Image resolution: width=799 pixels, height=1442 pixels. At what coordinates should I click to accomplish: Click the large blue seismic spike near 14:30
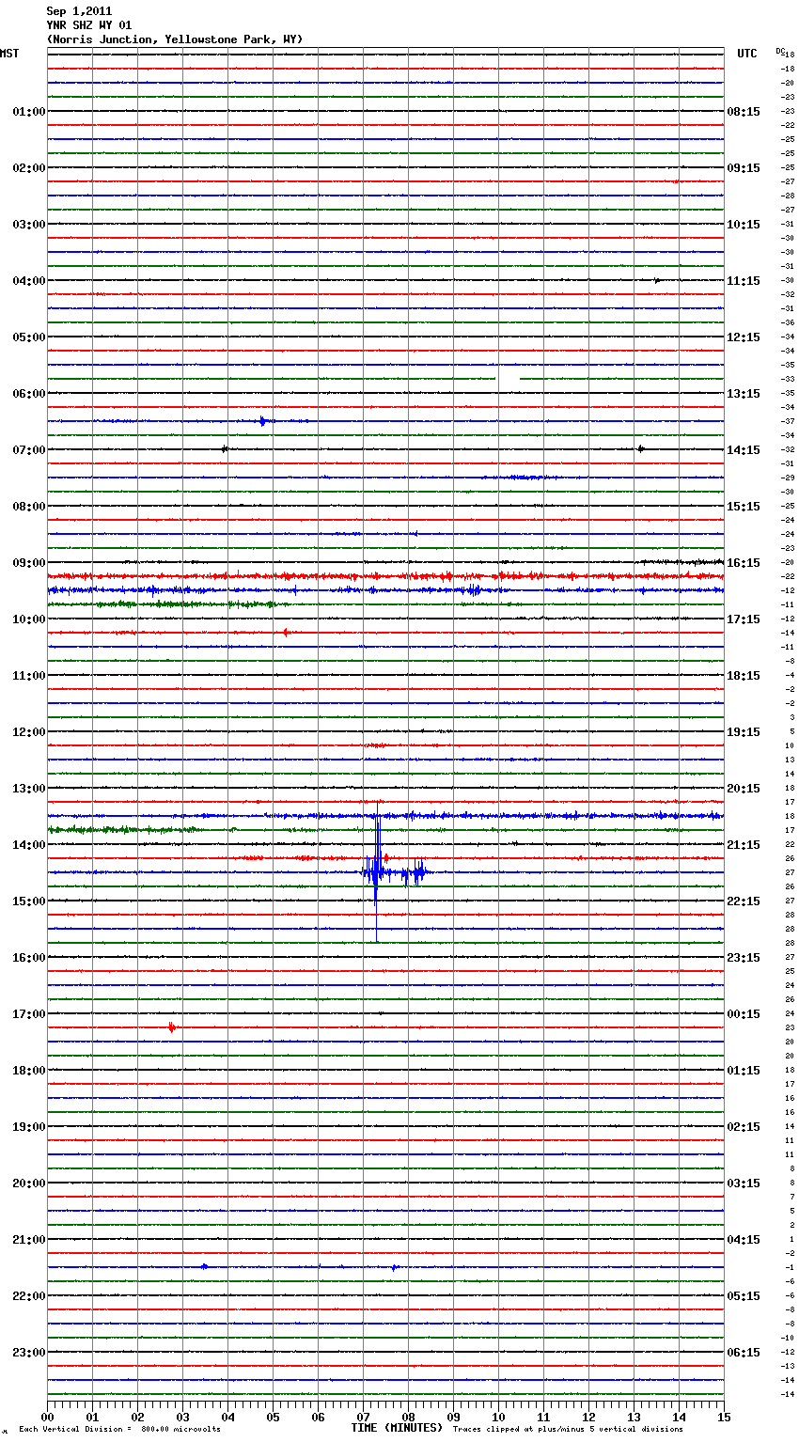[377, 871]
